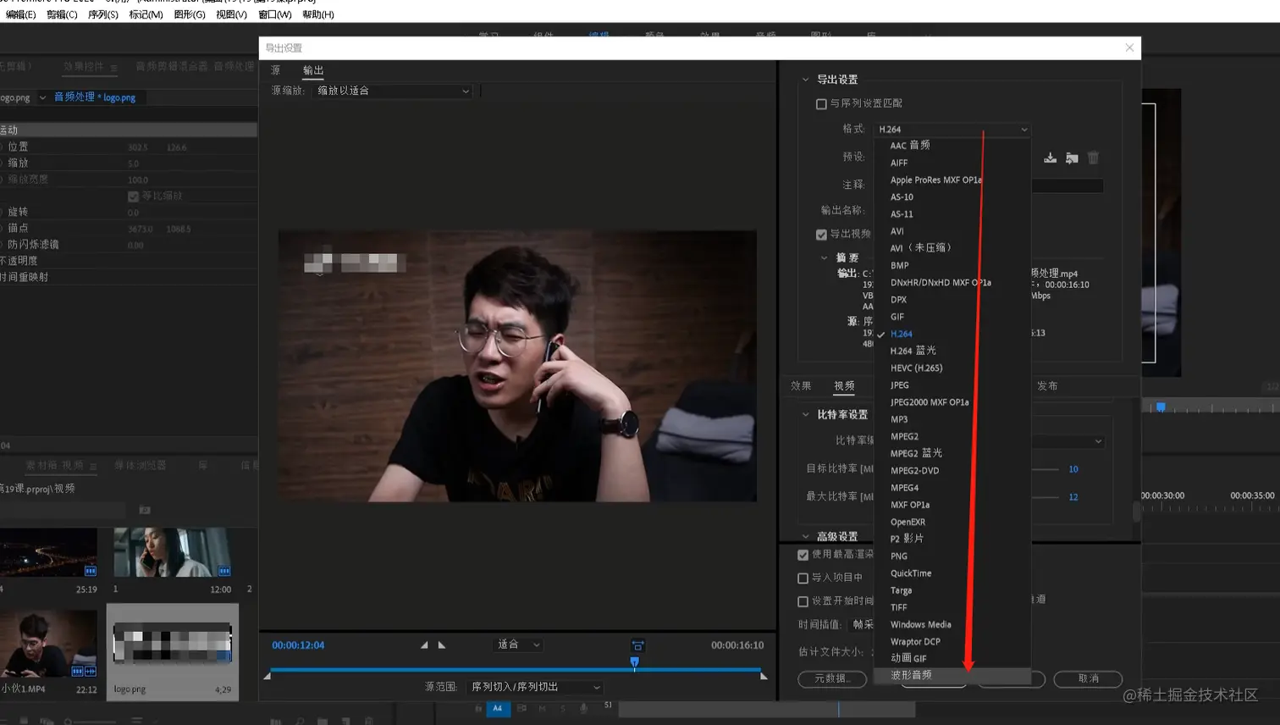Open the 剪辑(C) menu
The width and height of the screenshot is (1280, 725).
(x=62, y=14)
